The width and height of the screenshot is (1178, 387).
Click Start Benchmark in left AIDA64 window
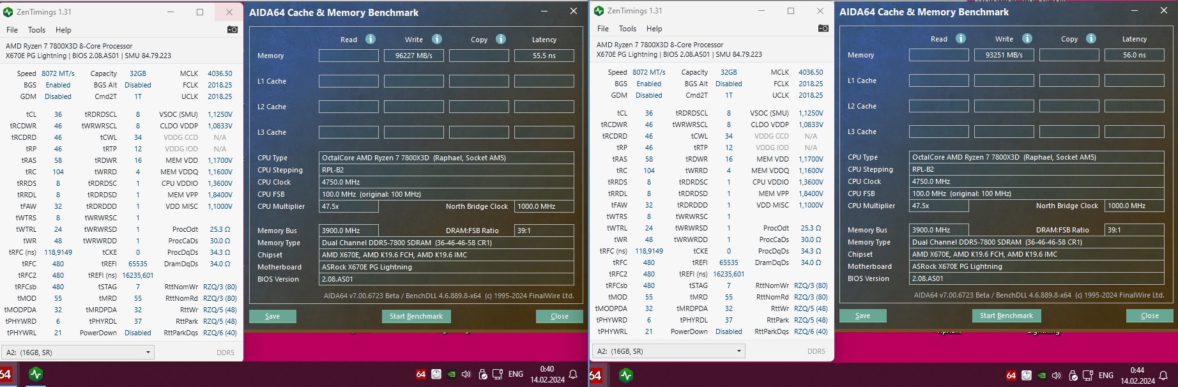(416, 316)
